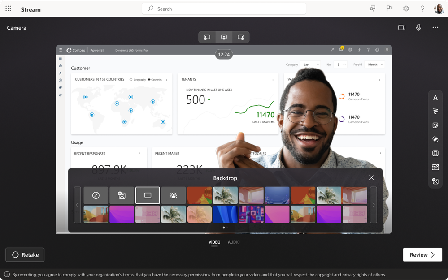Switch to presenter bottom-left layout
Image resolution: width=448 pixels, height=280 pixels.
click(207, 37)
